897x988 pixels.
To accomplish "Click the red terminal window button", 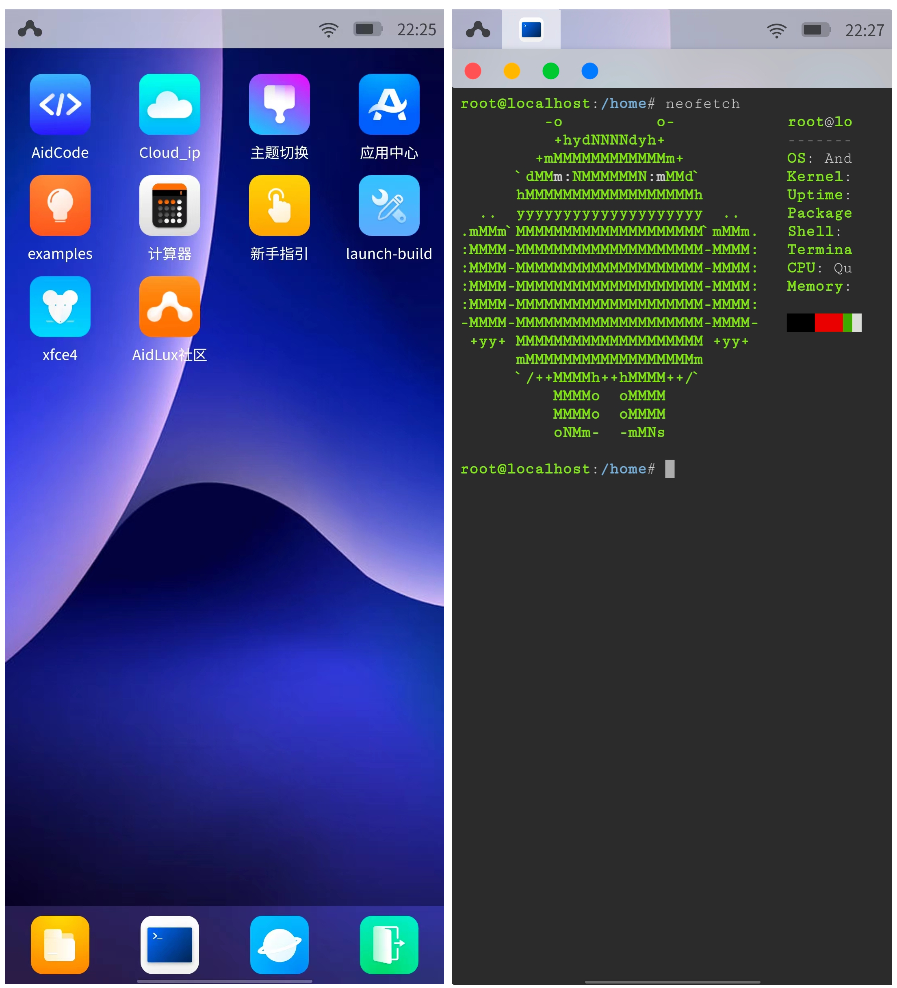I will tap(472, 71).
